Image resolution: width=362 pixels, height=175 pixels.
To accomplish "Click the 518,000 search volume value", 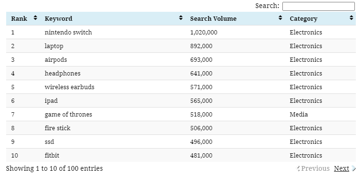I will coord(201,115).
